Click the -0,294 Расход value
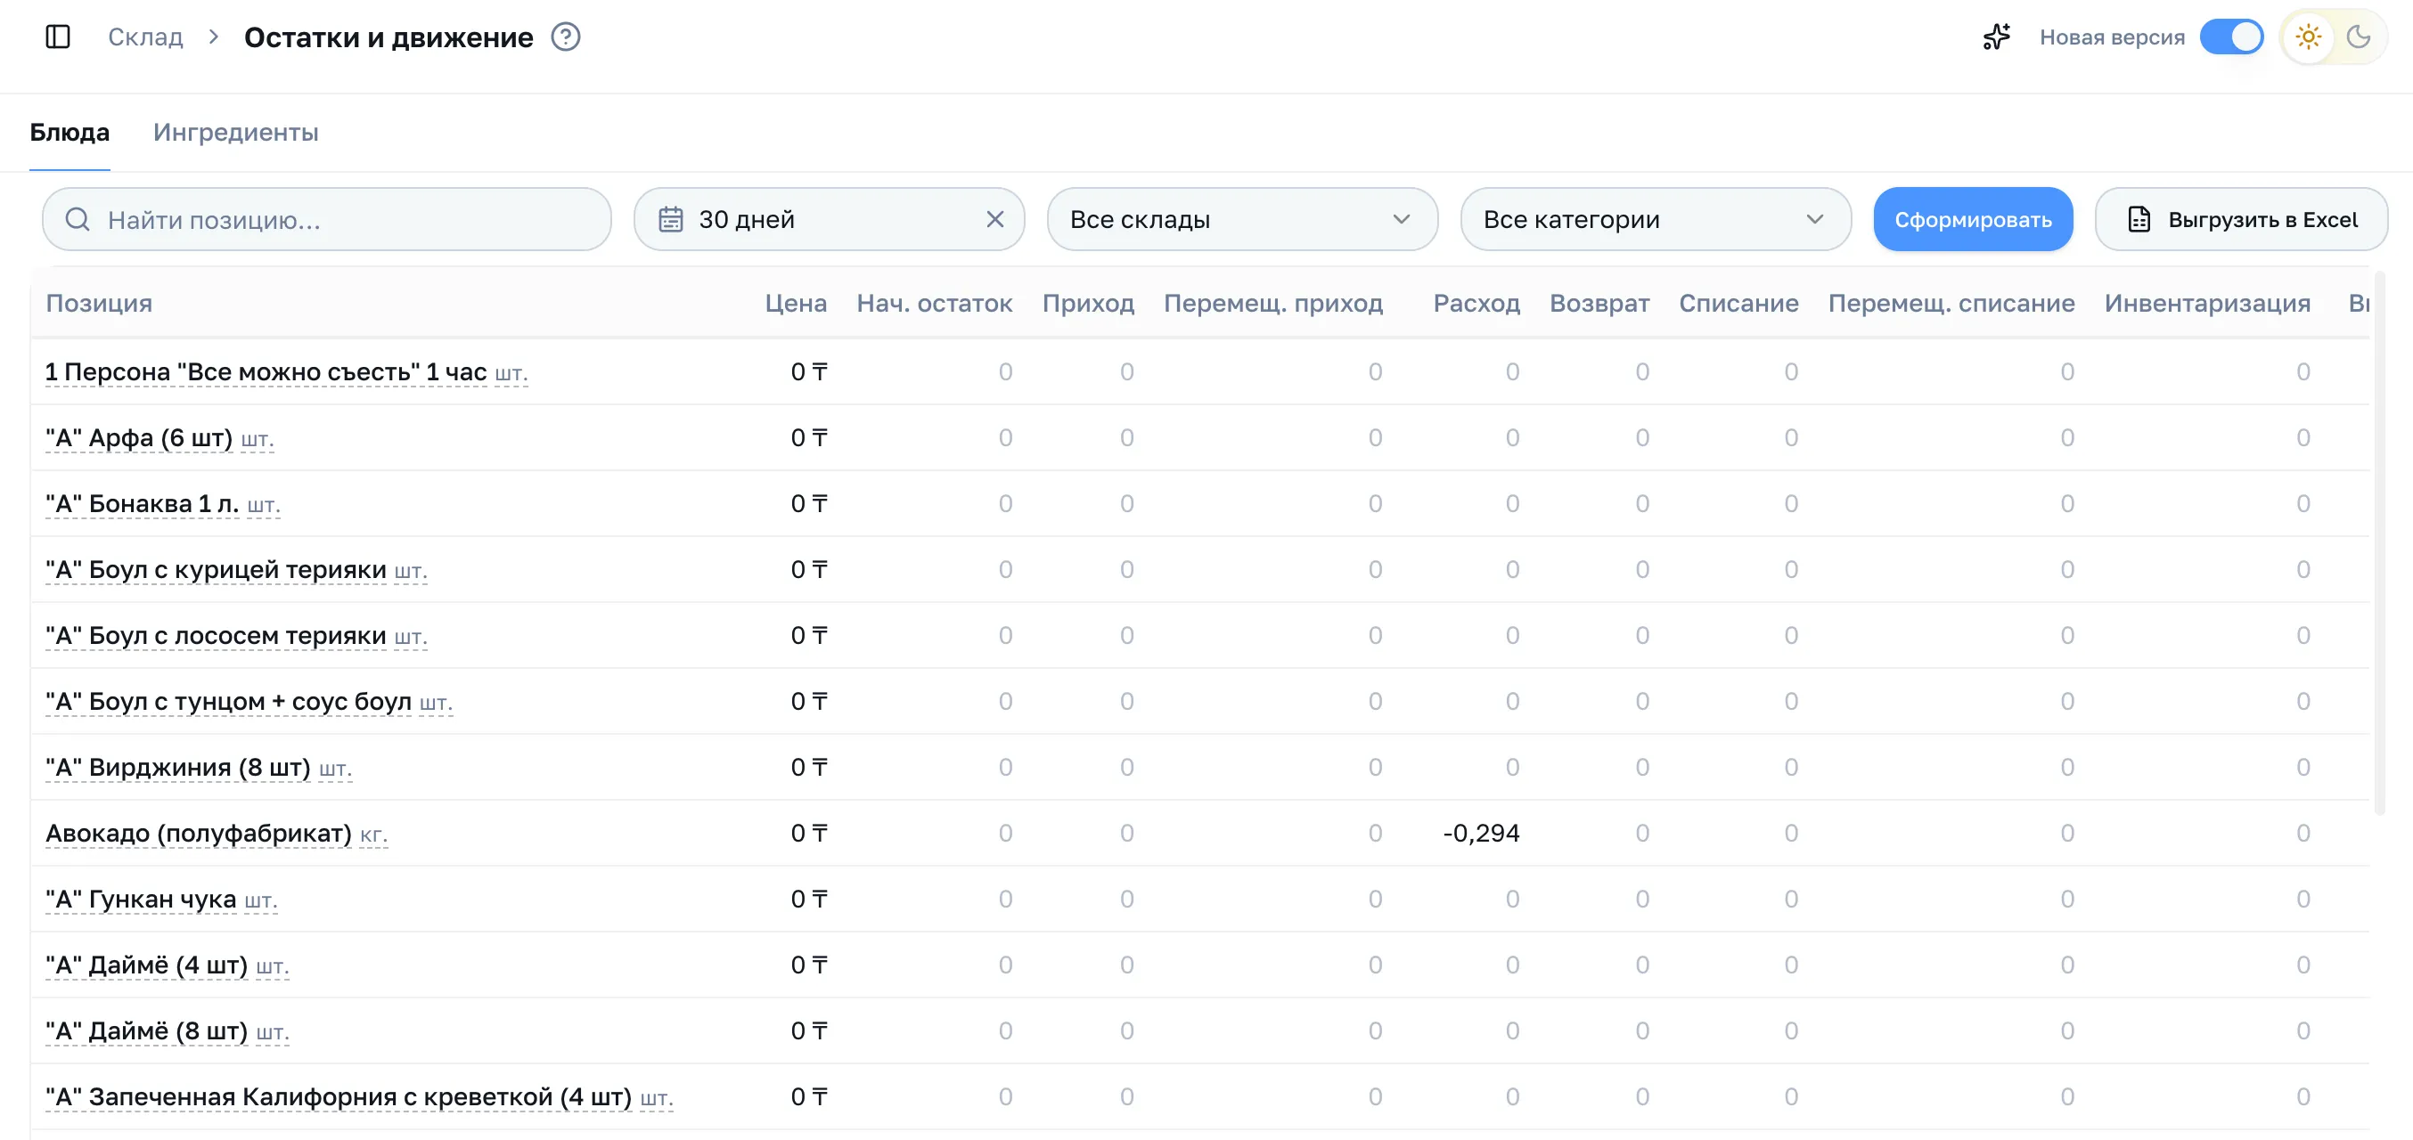Image resolution: width=2413 pixels, height=1140 pixels. tap(1481, 833)
